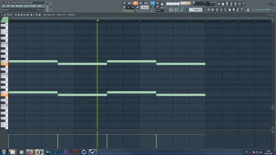Open the audio editor scissors icon

pyautogui.click(x=231, y=4)
